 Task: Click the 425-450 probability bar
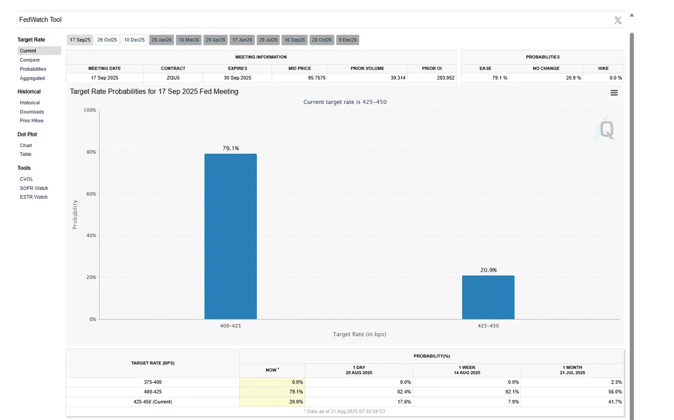488,298
